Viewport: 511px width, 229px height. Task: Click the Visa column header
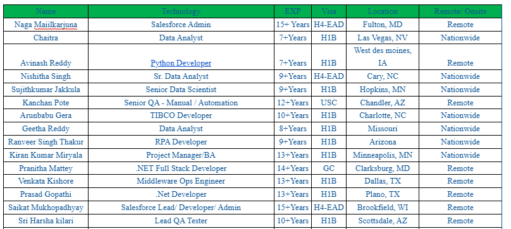[x=329, y=11]
